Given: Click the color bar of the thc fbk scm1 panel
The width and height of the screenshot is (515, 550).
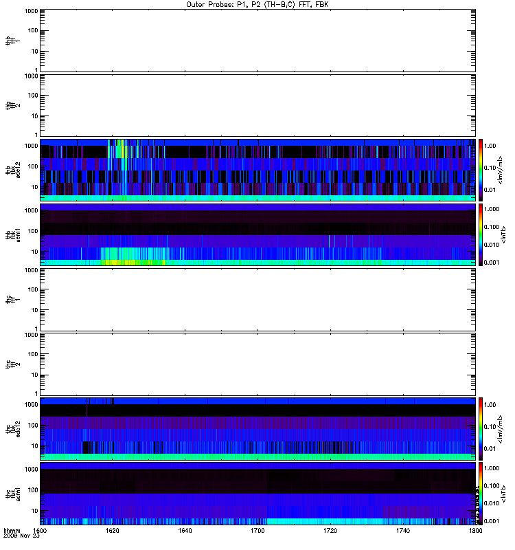Looking at the screenshot, I should click(481, 494).
